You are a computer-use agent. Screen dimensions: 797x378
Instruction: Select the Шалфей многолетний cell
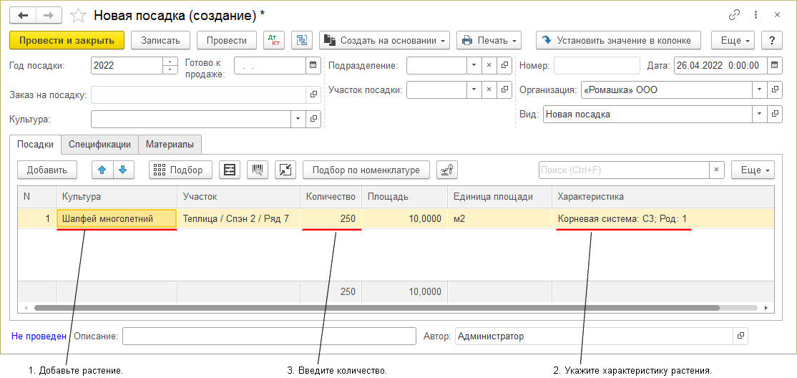(117, 219)
